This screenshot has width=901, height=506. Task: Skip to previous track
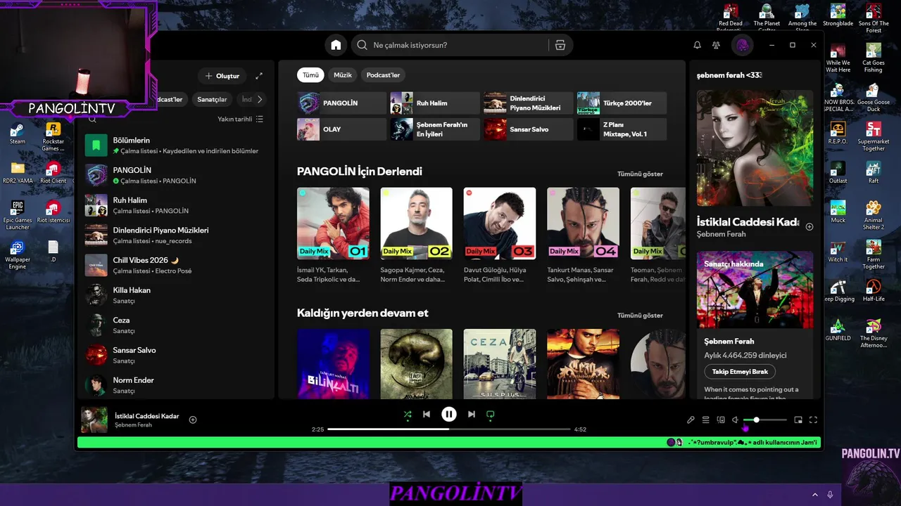(427, 415)
